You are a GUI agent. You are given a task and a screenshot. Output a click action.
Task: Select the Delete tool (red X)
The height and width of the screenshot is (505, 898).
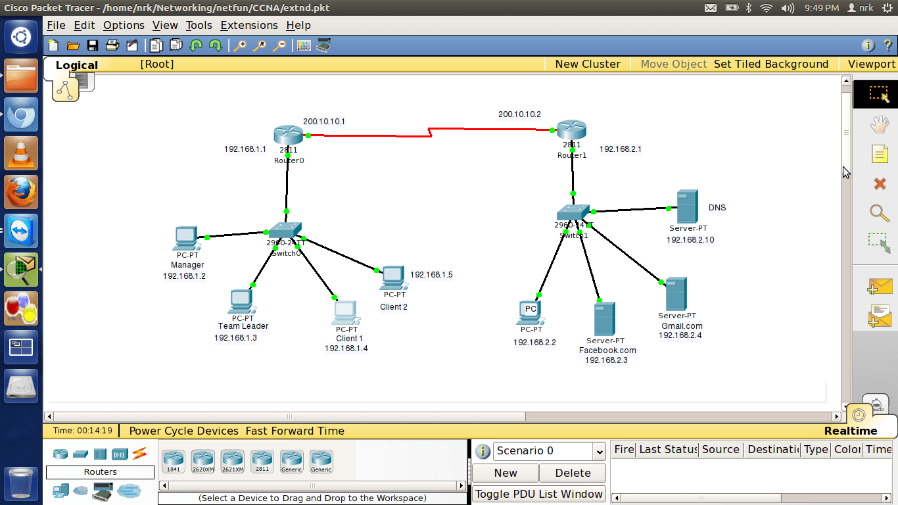879,183
